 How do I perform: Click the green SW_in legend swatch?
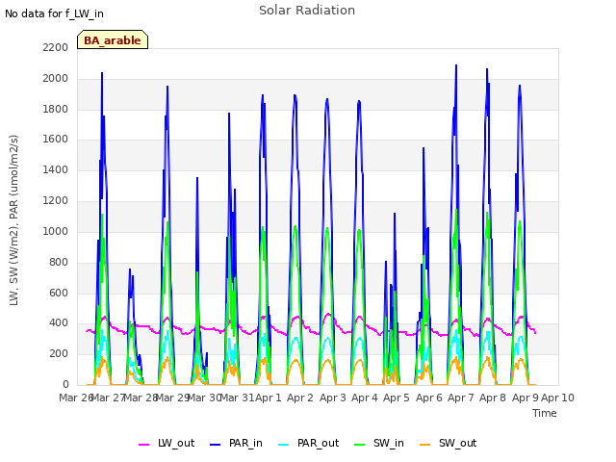coord(359,445)
